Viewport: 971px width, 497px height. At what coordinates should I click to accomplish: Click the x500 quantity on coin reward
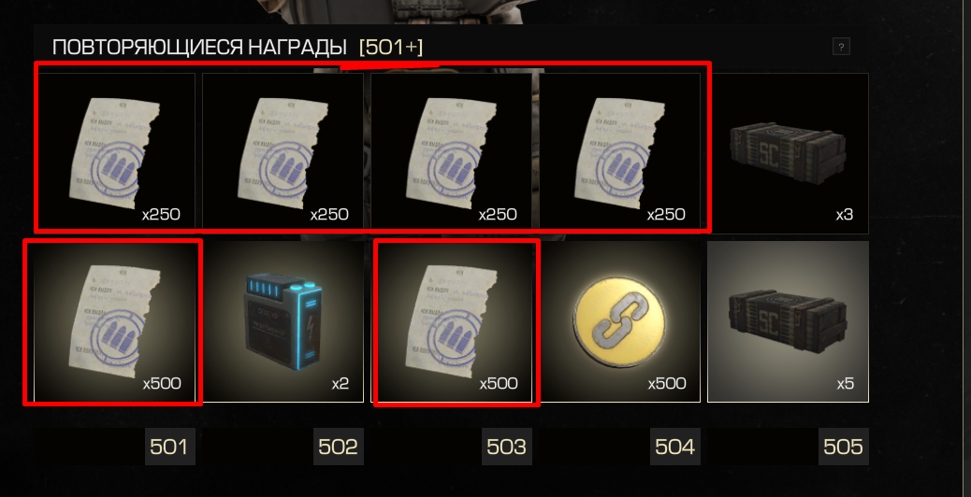coord(667,383)
